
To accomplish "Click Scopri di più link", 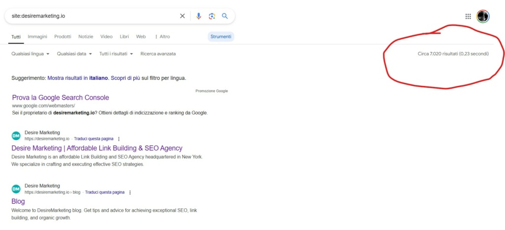I will pos(125,78).
